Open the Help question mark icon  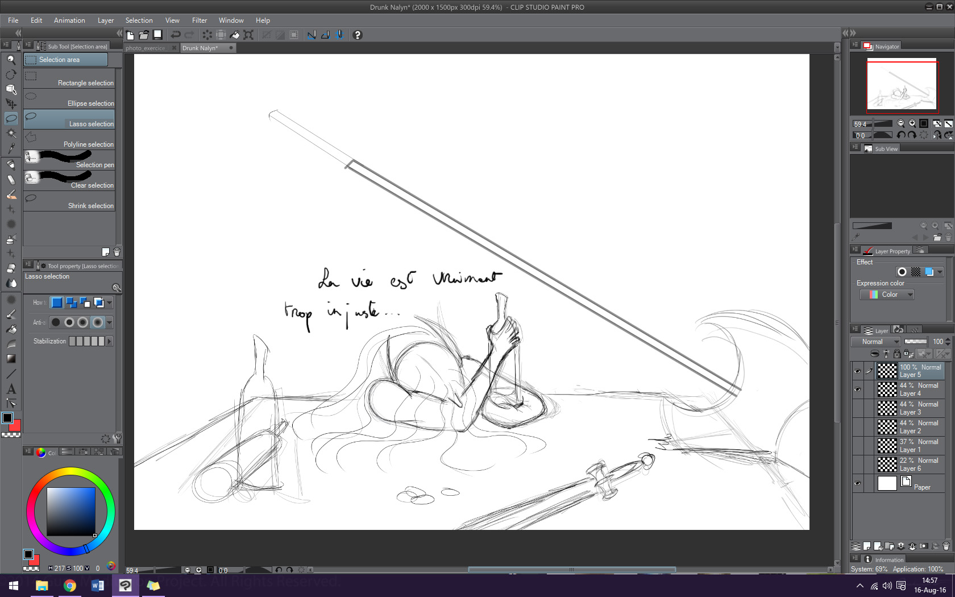point(358,35)
